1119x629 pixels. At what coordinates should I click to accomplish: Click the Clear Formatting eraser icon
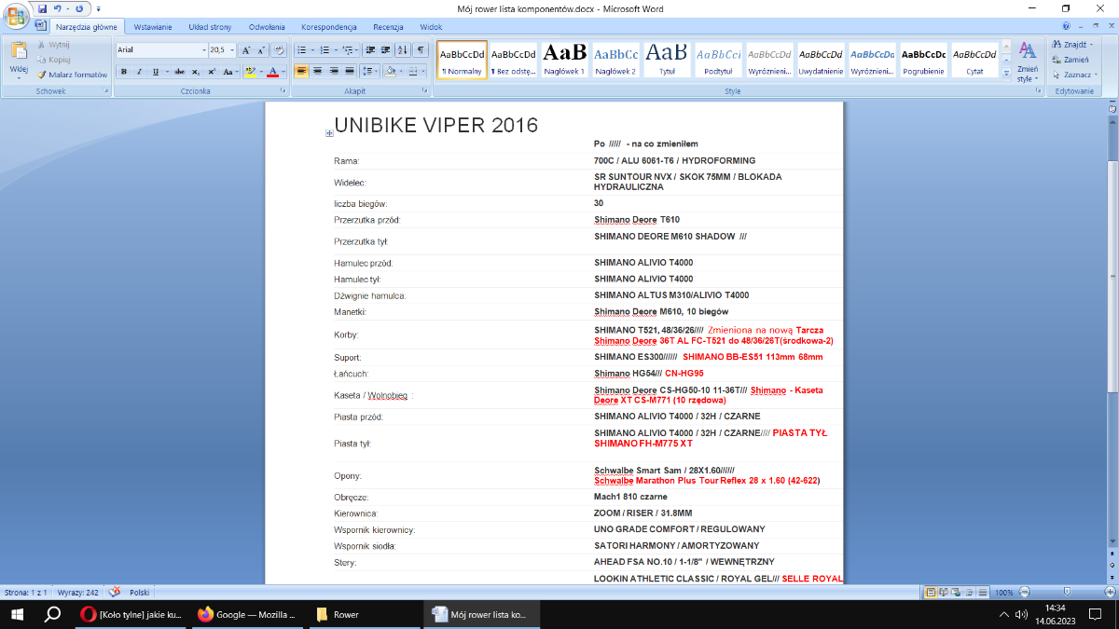pos(280,50)
